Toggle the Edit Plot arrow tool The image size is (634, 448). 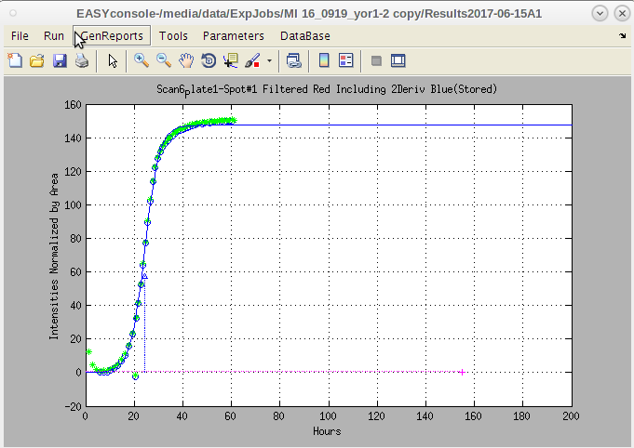(x=113, y=60)
